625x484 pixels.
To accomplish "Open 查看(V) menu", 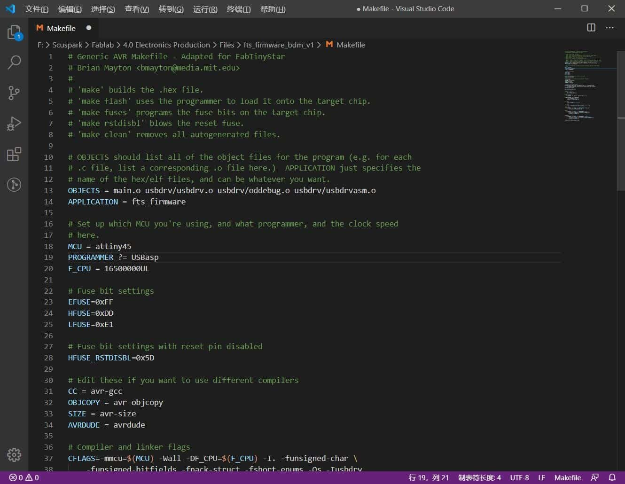I will pos(137,9).
